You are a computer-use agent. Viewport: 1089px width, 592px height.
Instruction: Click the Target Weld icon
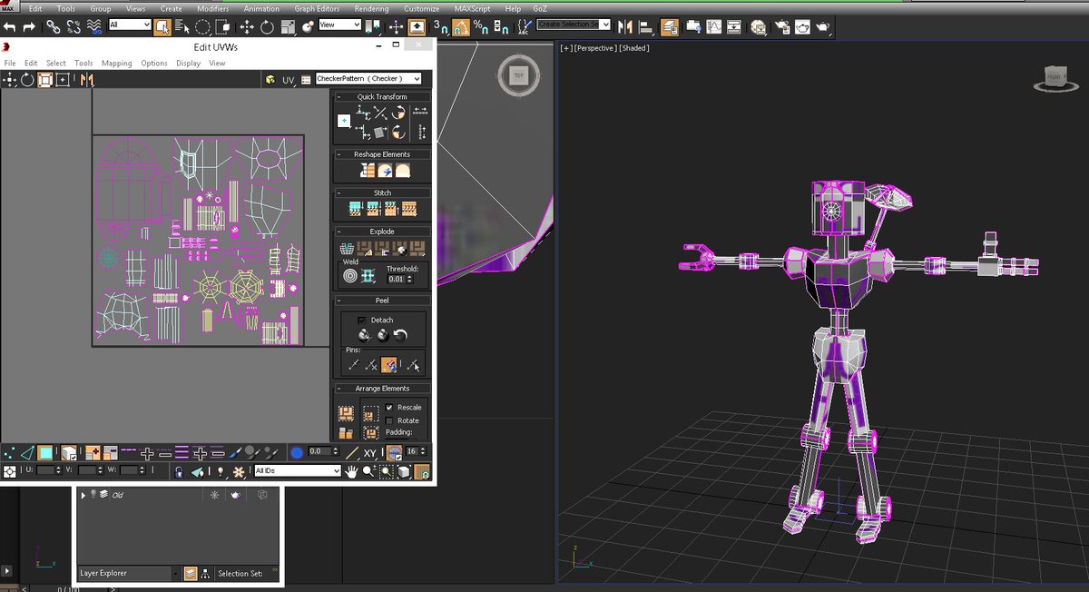click(x=350, y=275)
